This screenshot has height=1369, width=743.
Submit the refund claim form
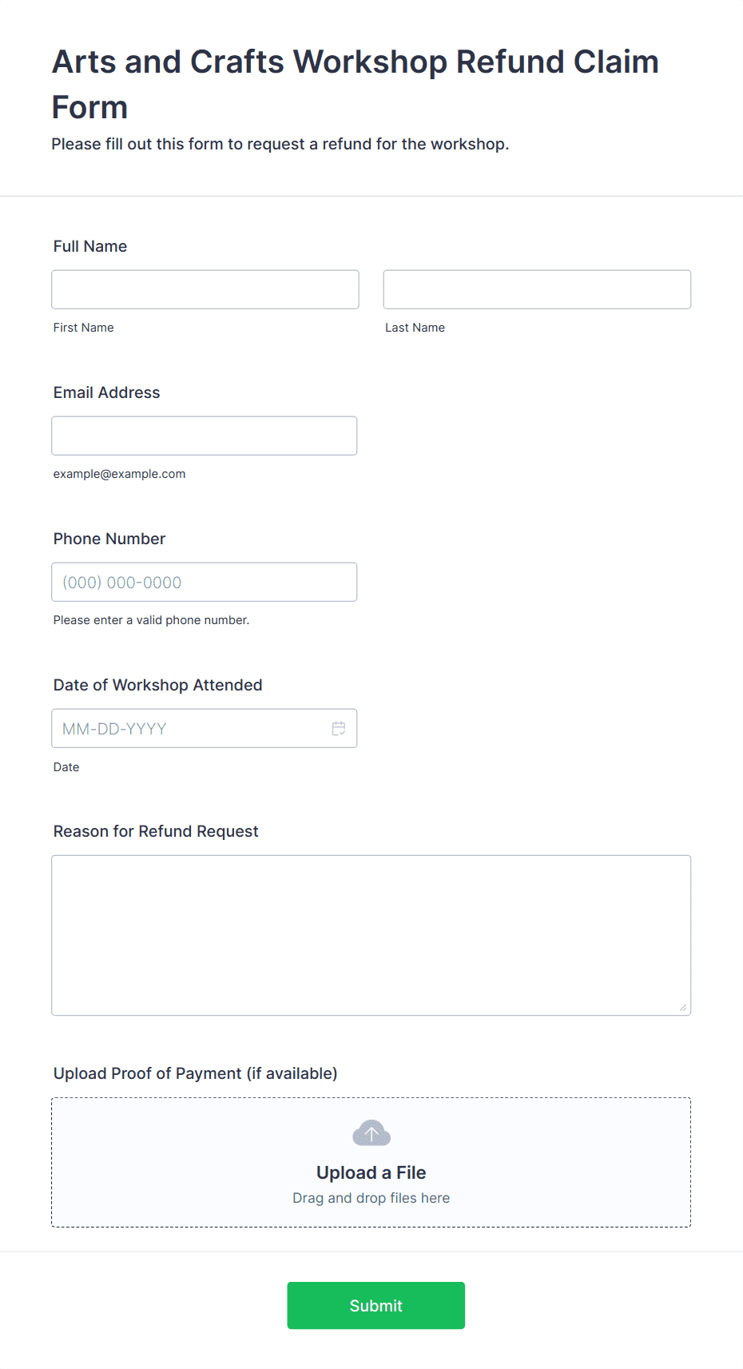tap(376, 1305)
